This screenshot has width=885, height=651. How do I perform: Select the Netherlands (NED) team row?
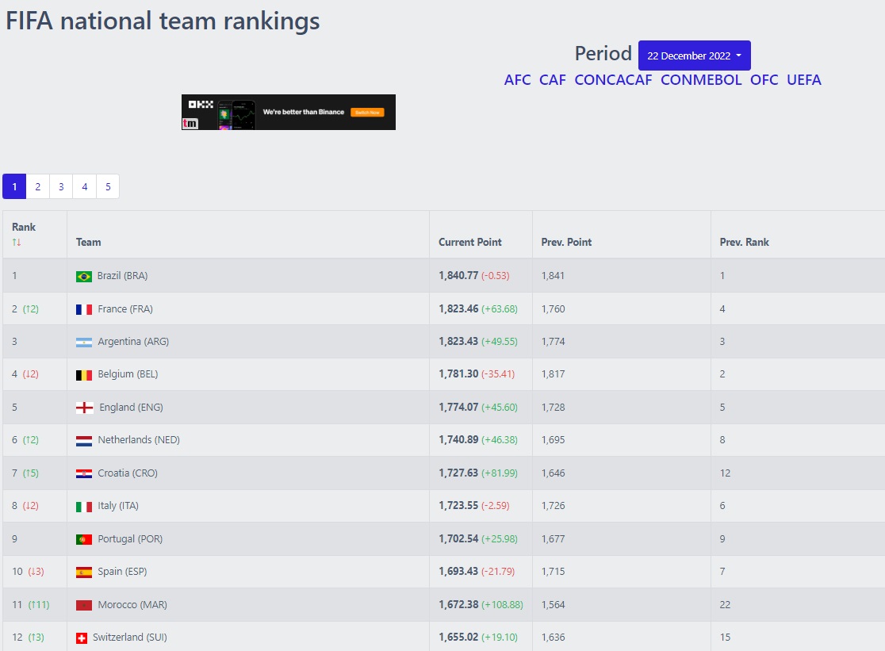click(x=139, y=440)
